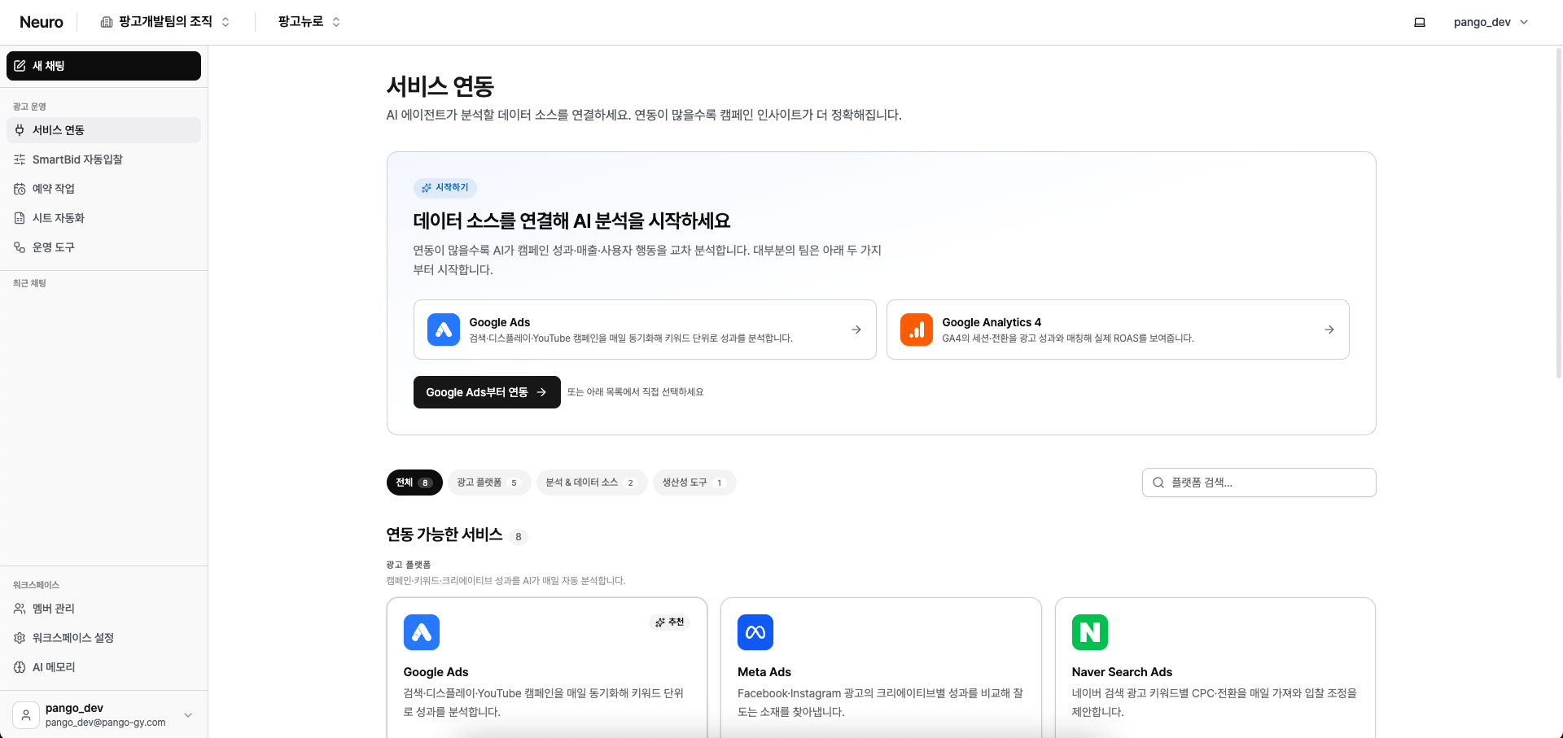Open 멤버 관리 in the workspace section
This screenshot has width=1563, height=738.
coord(103,609)
